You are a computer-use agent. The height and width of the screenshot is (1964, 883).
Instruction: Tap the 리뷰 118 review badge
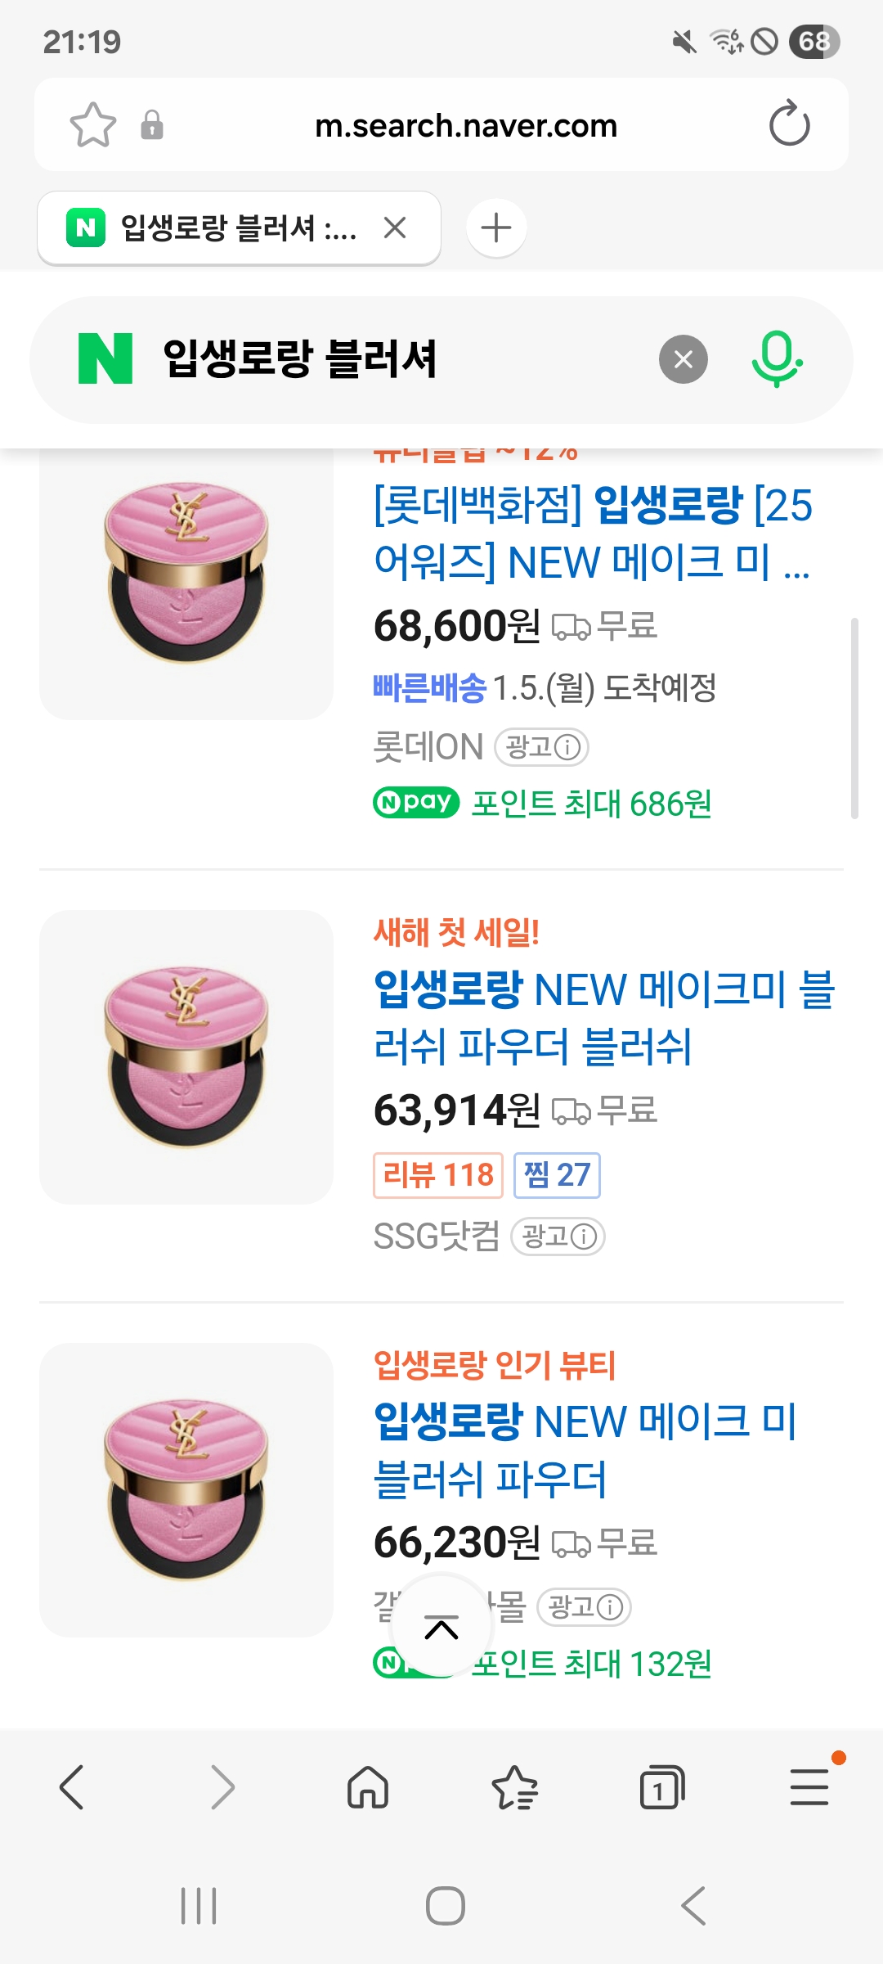[437, 1175]
